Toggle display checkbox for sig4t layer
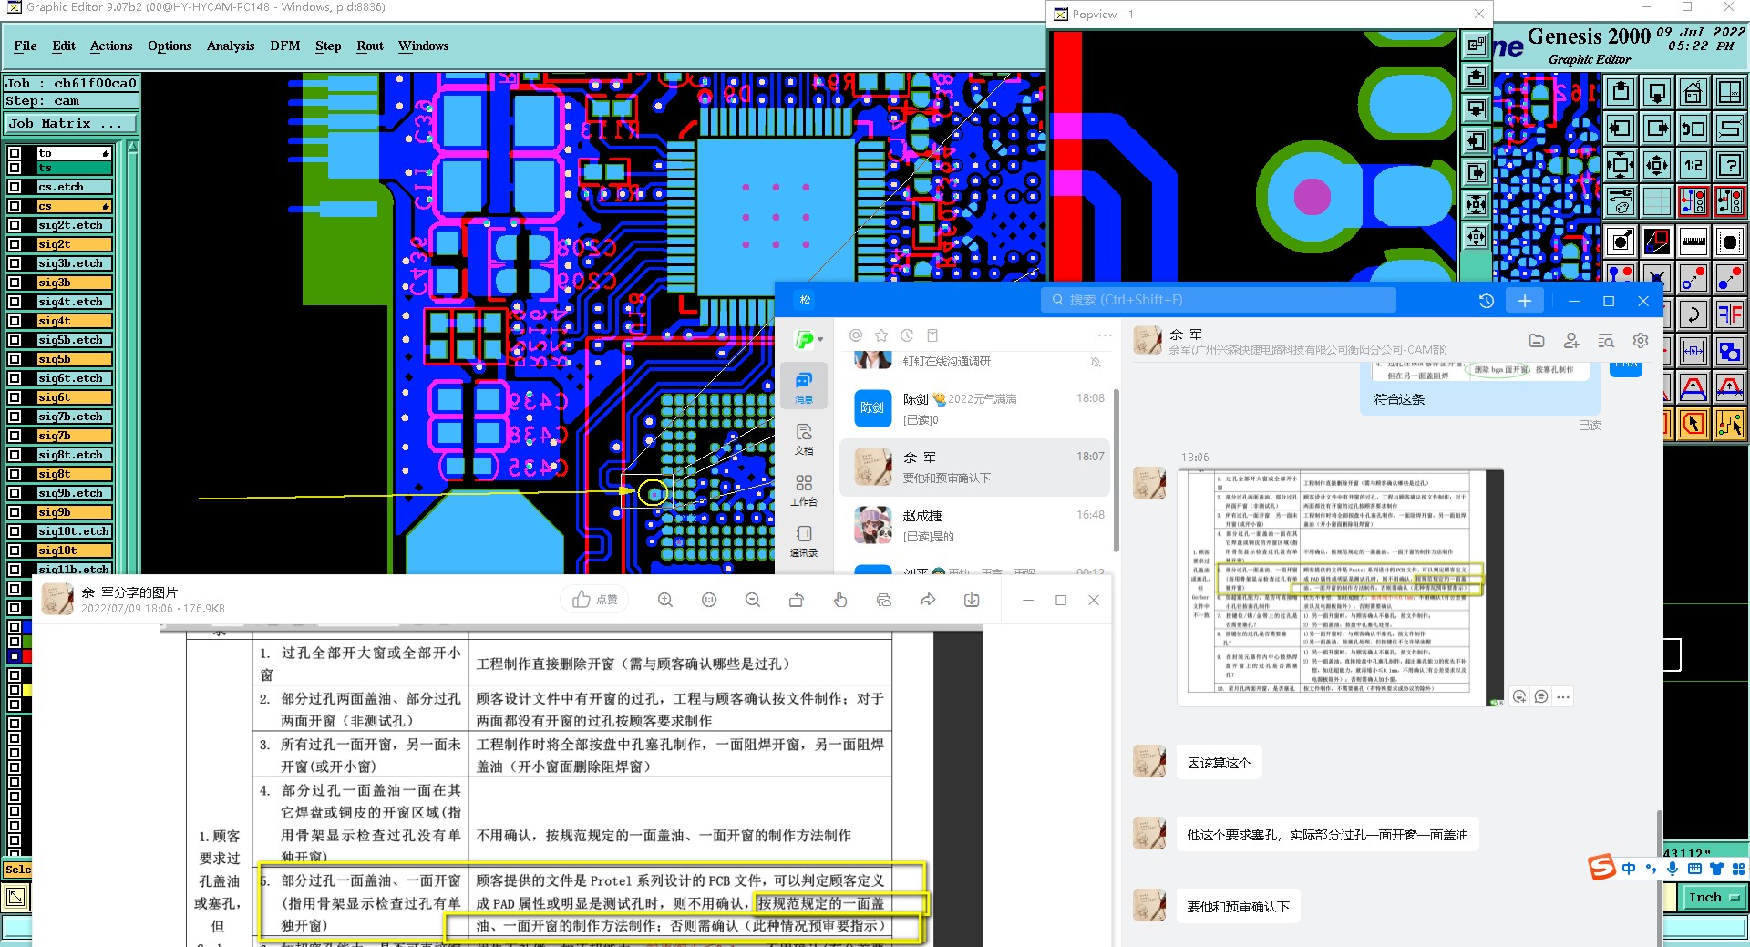This screenshot has height=947, width=1750. tap(15, 321)
